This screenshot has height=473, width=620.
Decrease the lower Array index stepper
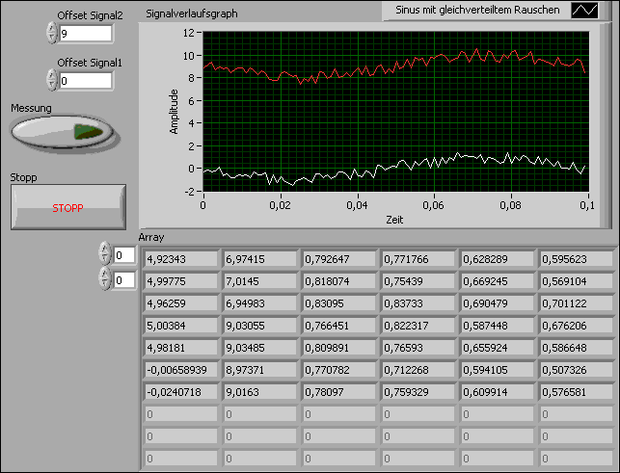tap(105, 284)
